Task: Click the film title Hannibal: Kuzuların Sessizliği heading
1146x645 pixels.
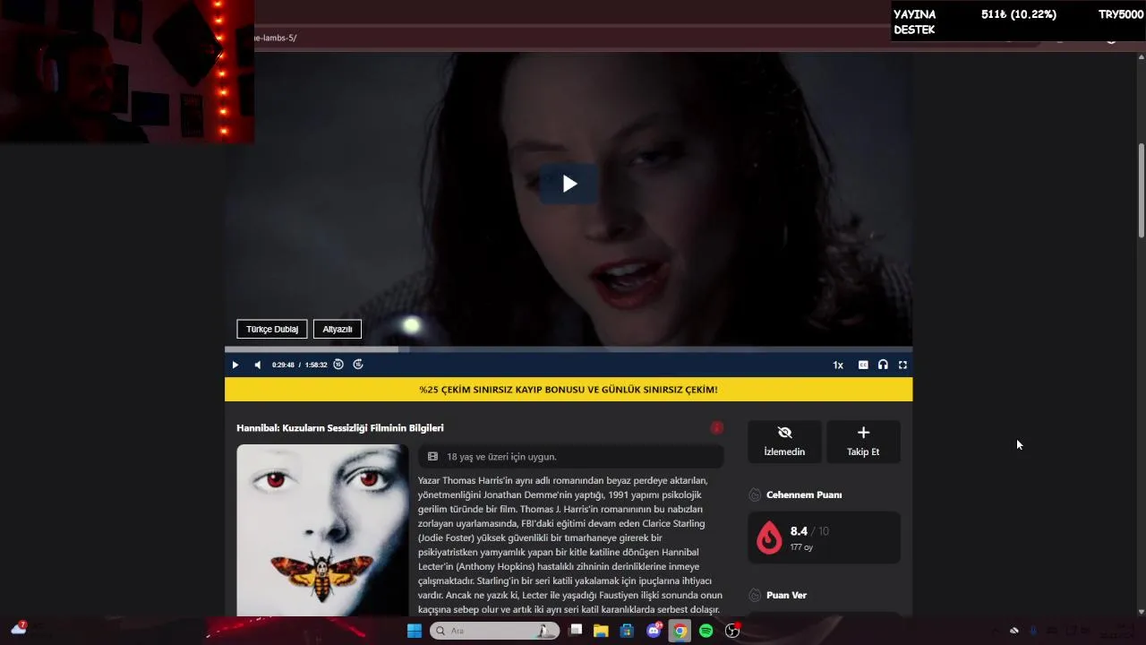Action: click(340, 428)
